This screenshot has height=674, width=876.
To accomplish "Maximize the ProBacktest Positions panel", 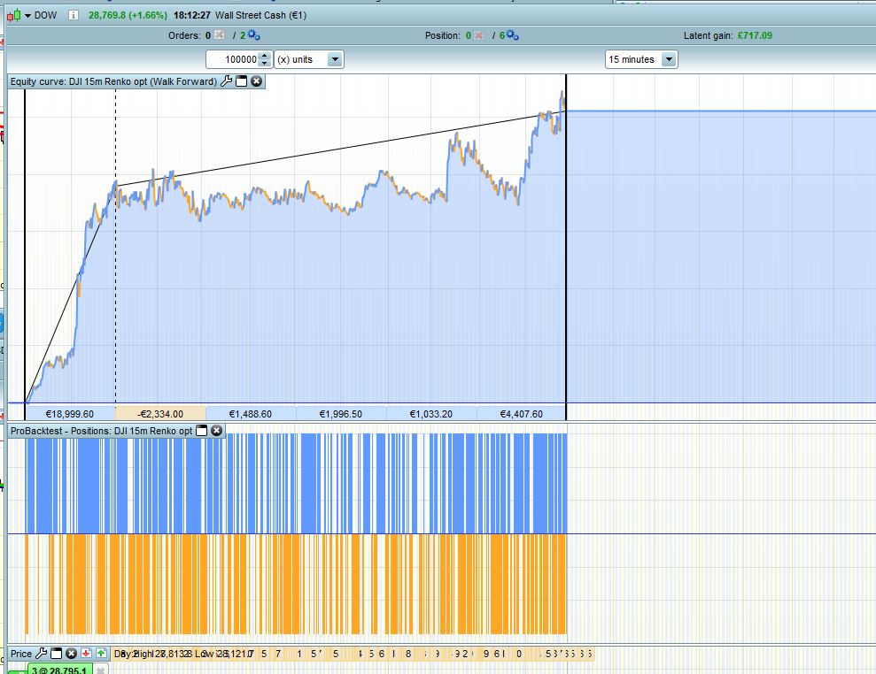I will point(201,431).
